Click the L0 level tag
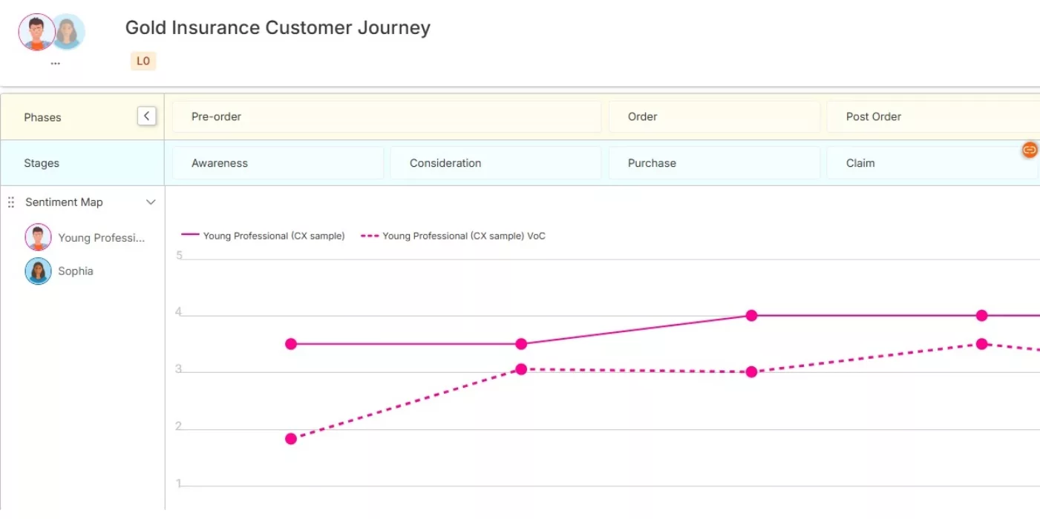This screenshot has height=519, width=1040. [143, 61]
